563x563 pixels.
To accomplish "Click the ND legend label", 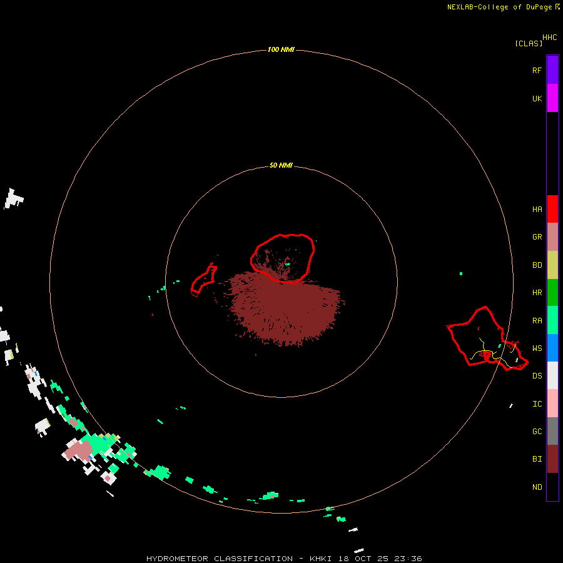I will coord(537,487).
